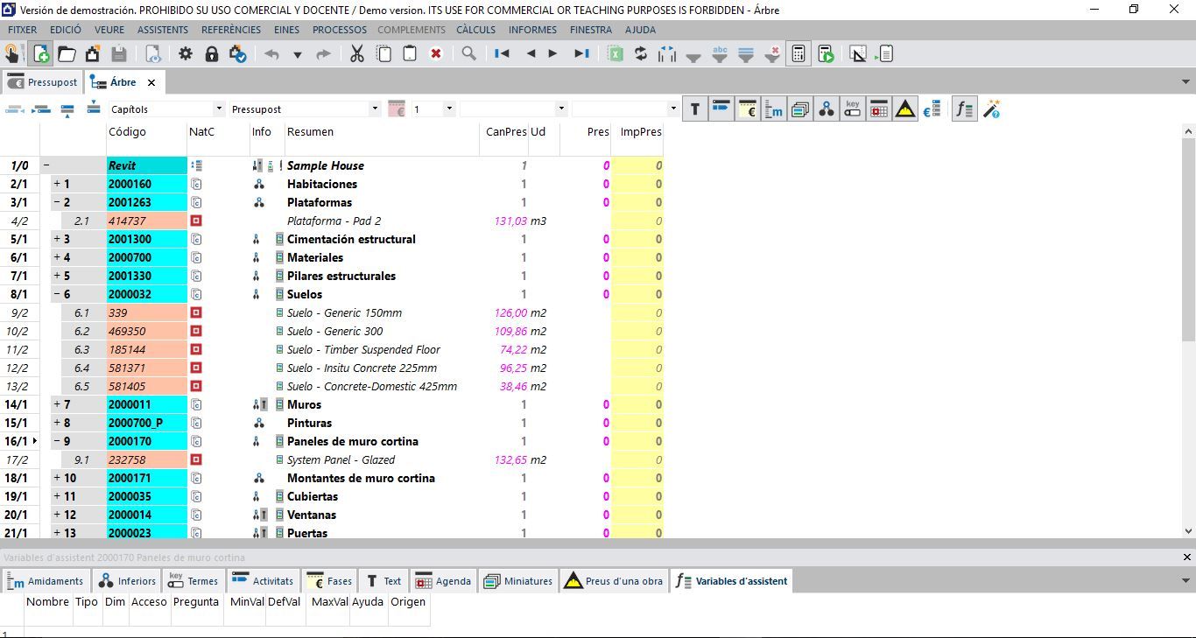Open the undo history dropdown arrow

pos(297,55)
